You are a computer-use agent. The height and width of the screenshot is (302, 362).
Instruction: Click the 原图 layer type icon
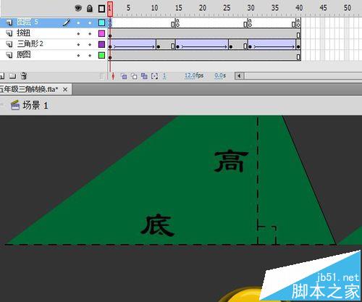point(9,55)
